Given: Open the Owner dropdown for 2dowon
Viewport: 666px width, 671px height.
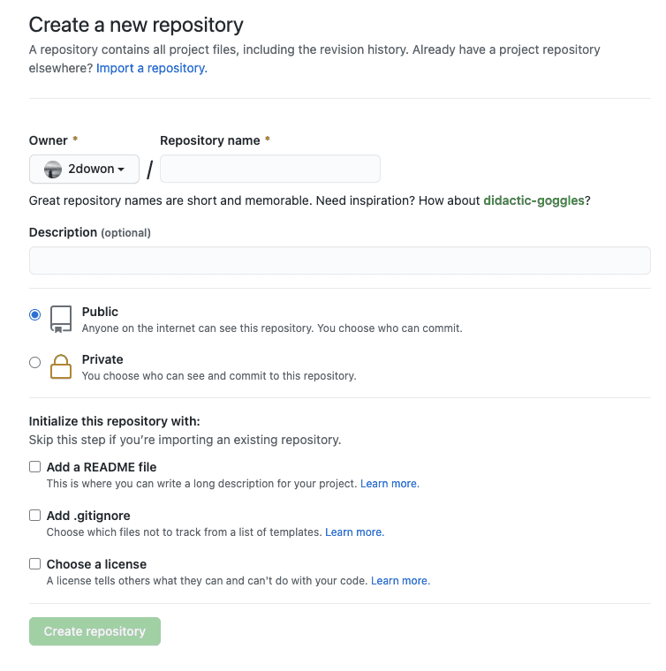Looking at the screenshot, I should click(x=85, y=169).
